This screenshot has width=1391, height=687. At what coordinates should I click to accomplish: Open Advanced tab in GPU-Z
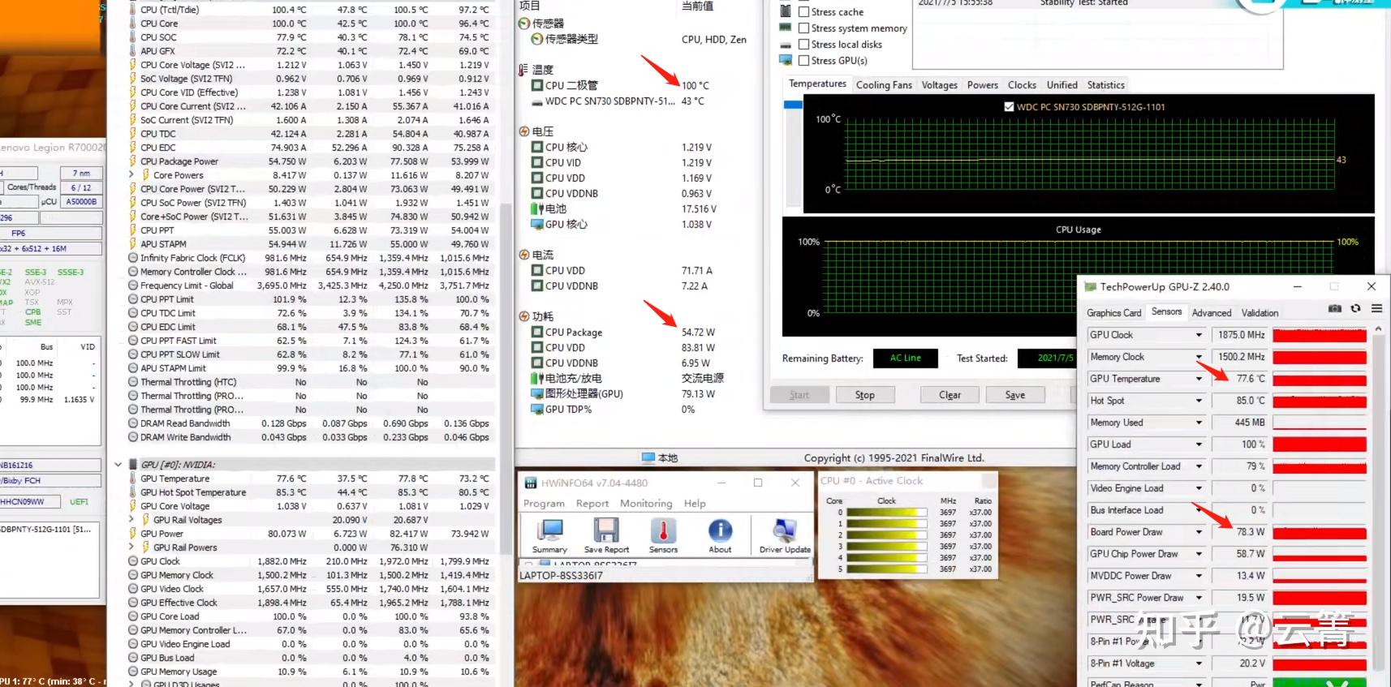[x=1212, y=313]
